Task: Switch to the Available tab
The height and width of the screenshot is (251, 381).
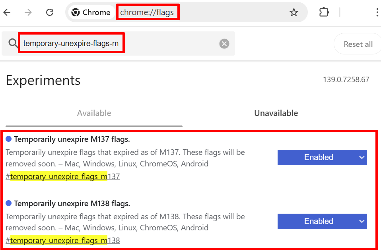Action: click(94, 113)
